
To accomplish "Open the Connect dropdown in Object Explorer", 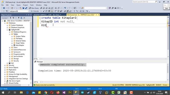I will coord(5,18).
